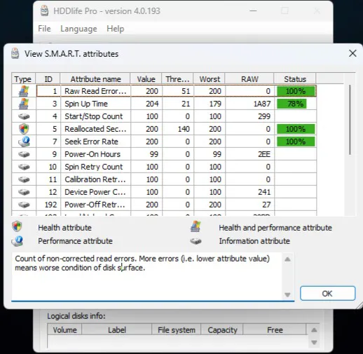
Task: Click the OK button
Action: coord(327,294)
